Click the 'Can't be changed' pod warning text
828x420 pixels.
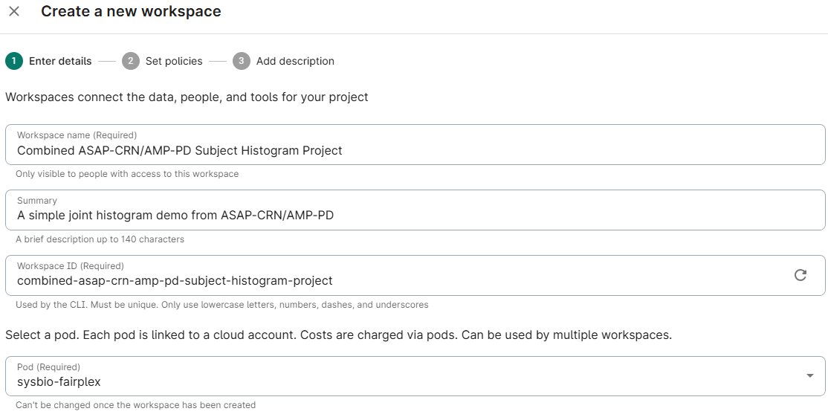point(135,405)
